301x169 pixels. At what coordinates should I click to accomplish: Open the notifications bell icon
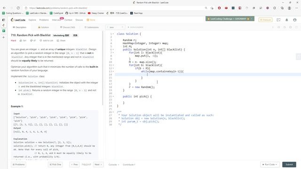pos(286,20)
